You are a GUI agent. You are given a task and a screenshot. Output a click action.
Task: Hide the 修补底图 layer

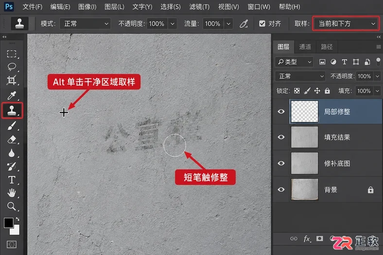(x=281, y=163)
